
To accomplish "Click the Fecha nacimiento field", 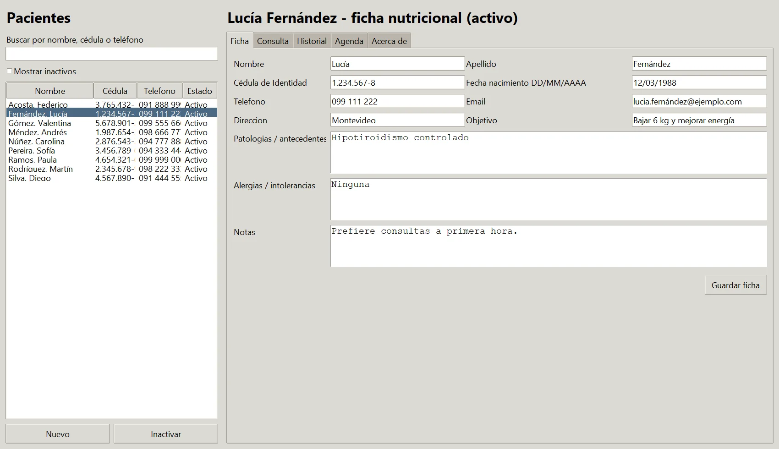I will (699, 82).
